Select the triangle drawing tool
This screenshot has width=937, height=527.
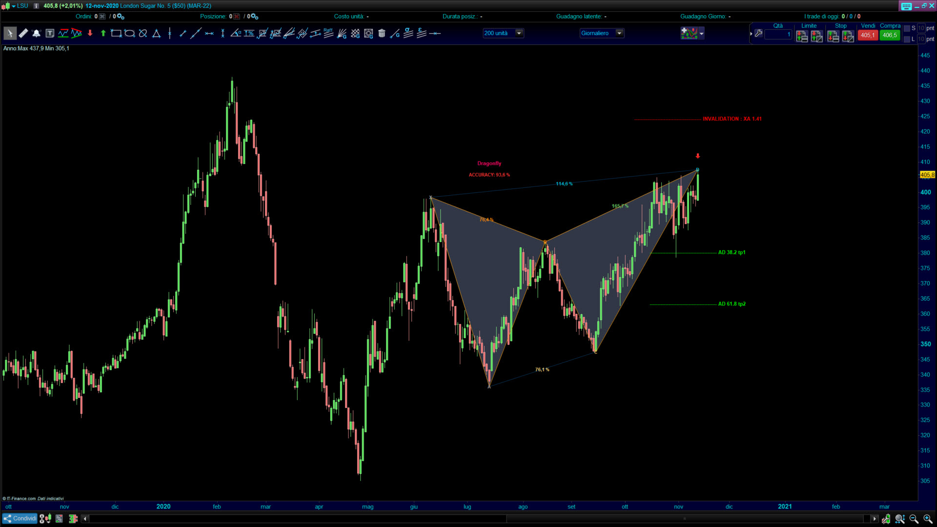(156, 33)
